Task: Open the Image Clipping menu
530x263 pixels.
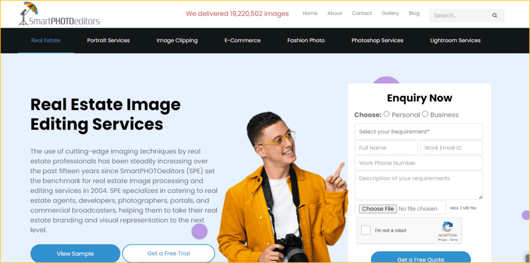Action: [x=177, y=40]
